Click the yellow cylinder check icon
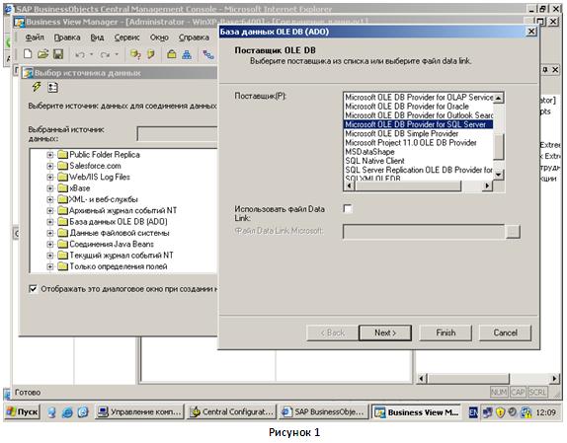The width and height of the screenshot is (567, 443). pos(151,54)
